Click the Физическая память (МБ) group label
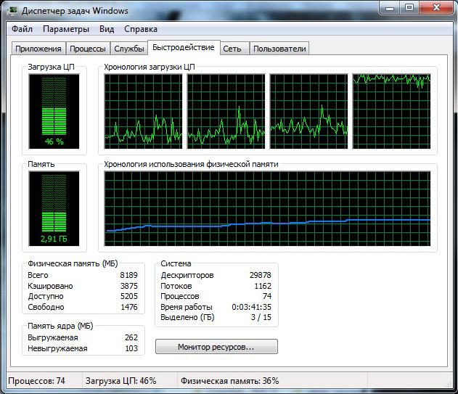 (73, 263)
